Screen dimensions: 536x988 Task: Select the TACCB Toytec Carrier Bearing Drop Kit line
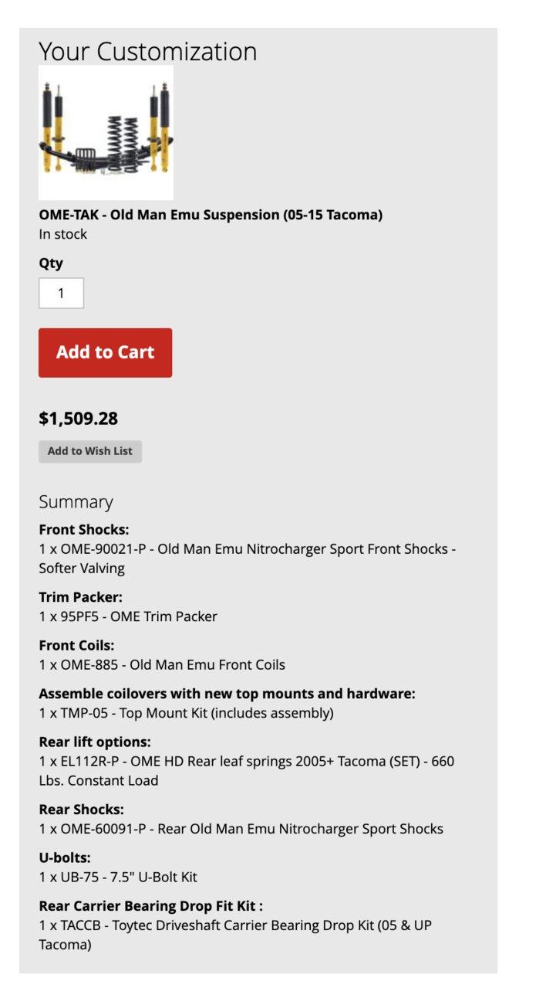point(235,935)
